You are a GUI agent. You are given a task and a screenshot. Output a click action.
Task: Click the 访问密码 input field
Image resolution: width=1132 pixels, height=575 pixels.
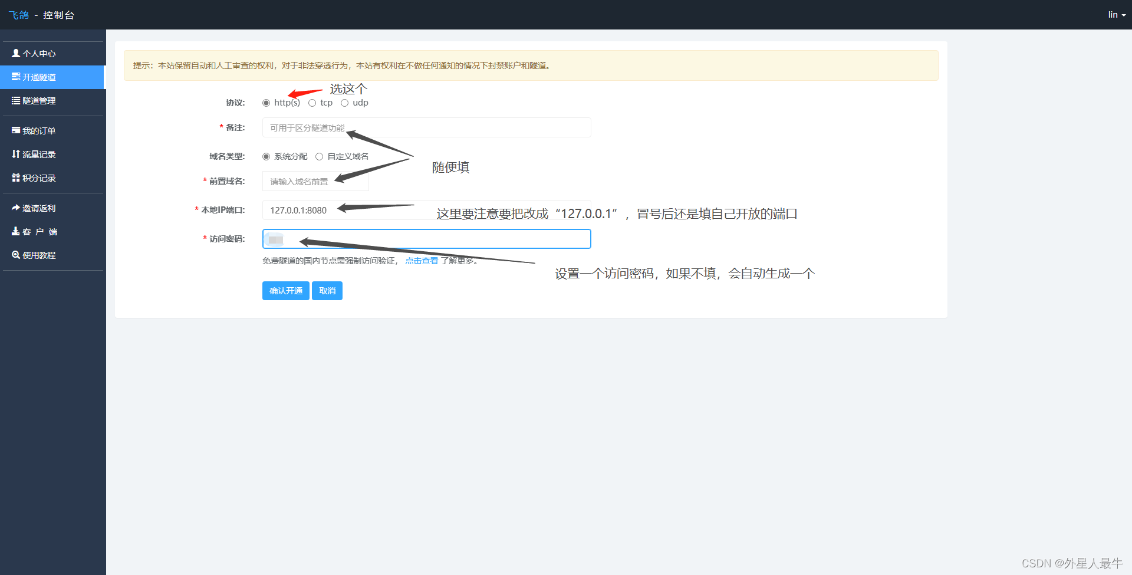[x=426, y=239]
